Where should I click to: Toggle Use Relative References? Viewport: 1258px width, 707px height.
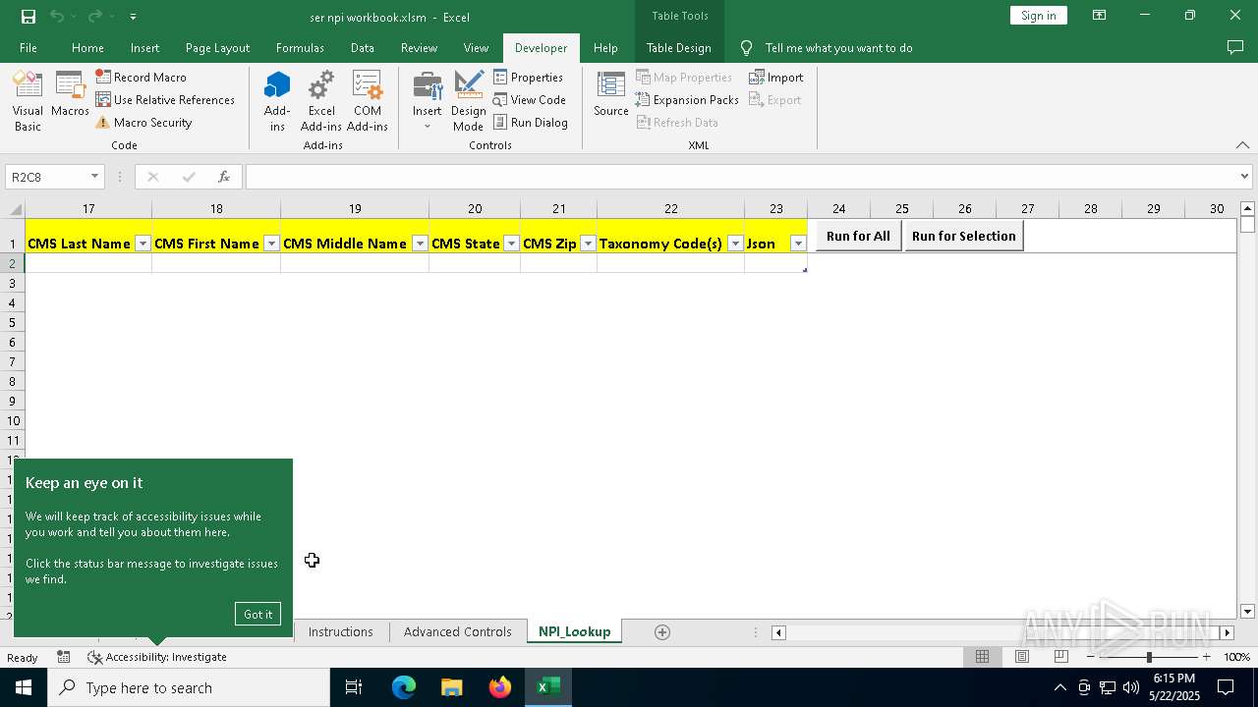pyautogui.click(x=165, y=99)
